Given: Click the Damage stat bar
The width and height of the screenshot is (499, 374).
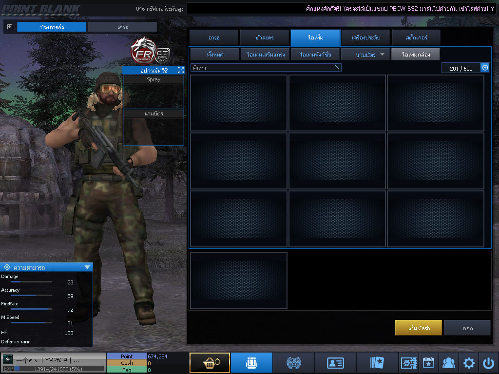Looking at the screenshot, I should click(31, 282).
